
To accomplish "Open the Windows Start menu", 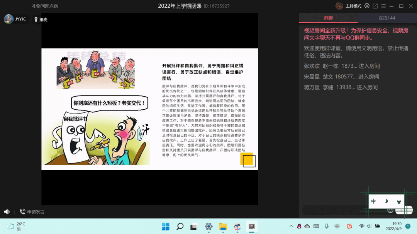I will point(165,226).
